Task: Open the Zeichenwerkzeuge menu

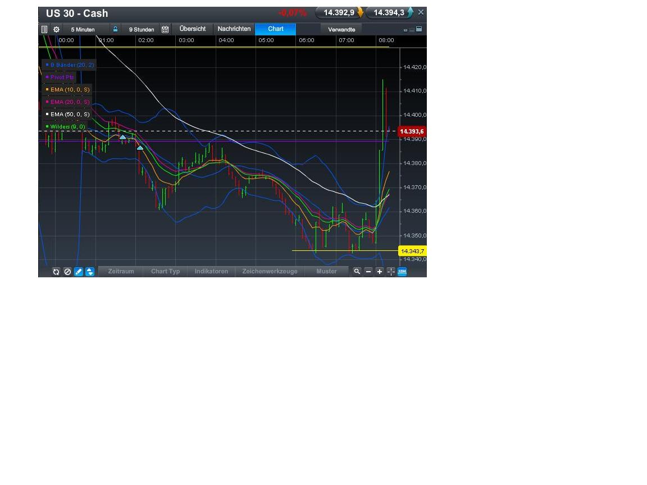Action: (270, 271)
